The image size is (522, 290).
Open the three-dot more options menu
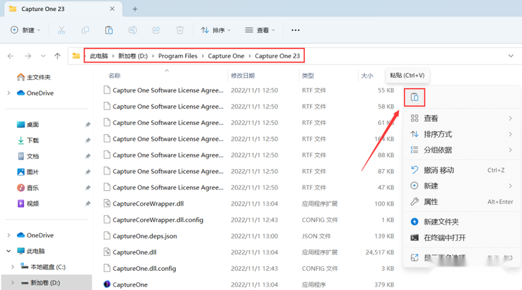pos(295,30)
